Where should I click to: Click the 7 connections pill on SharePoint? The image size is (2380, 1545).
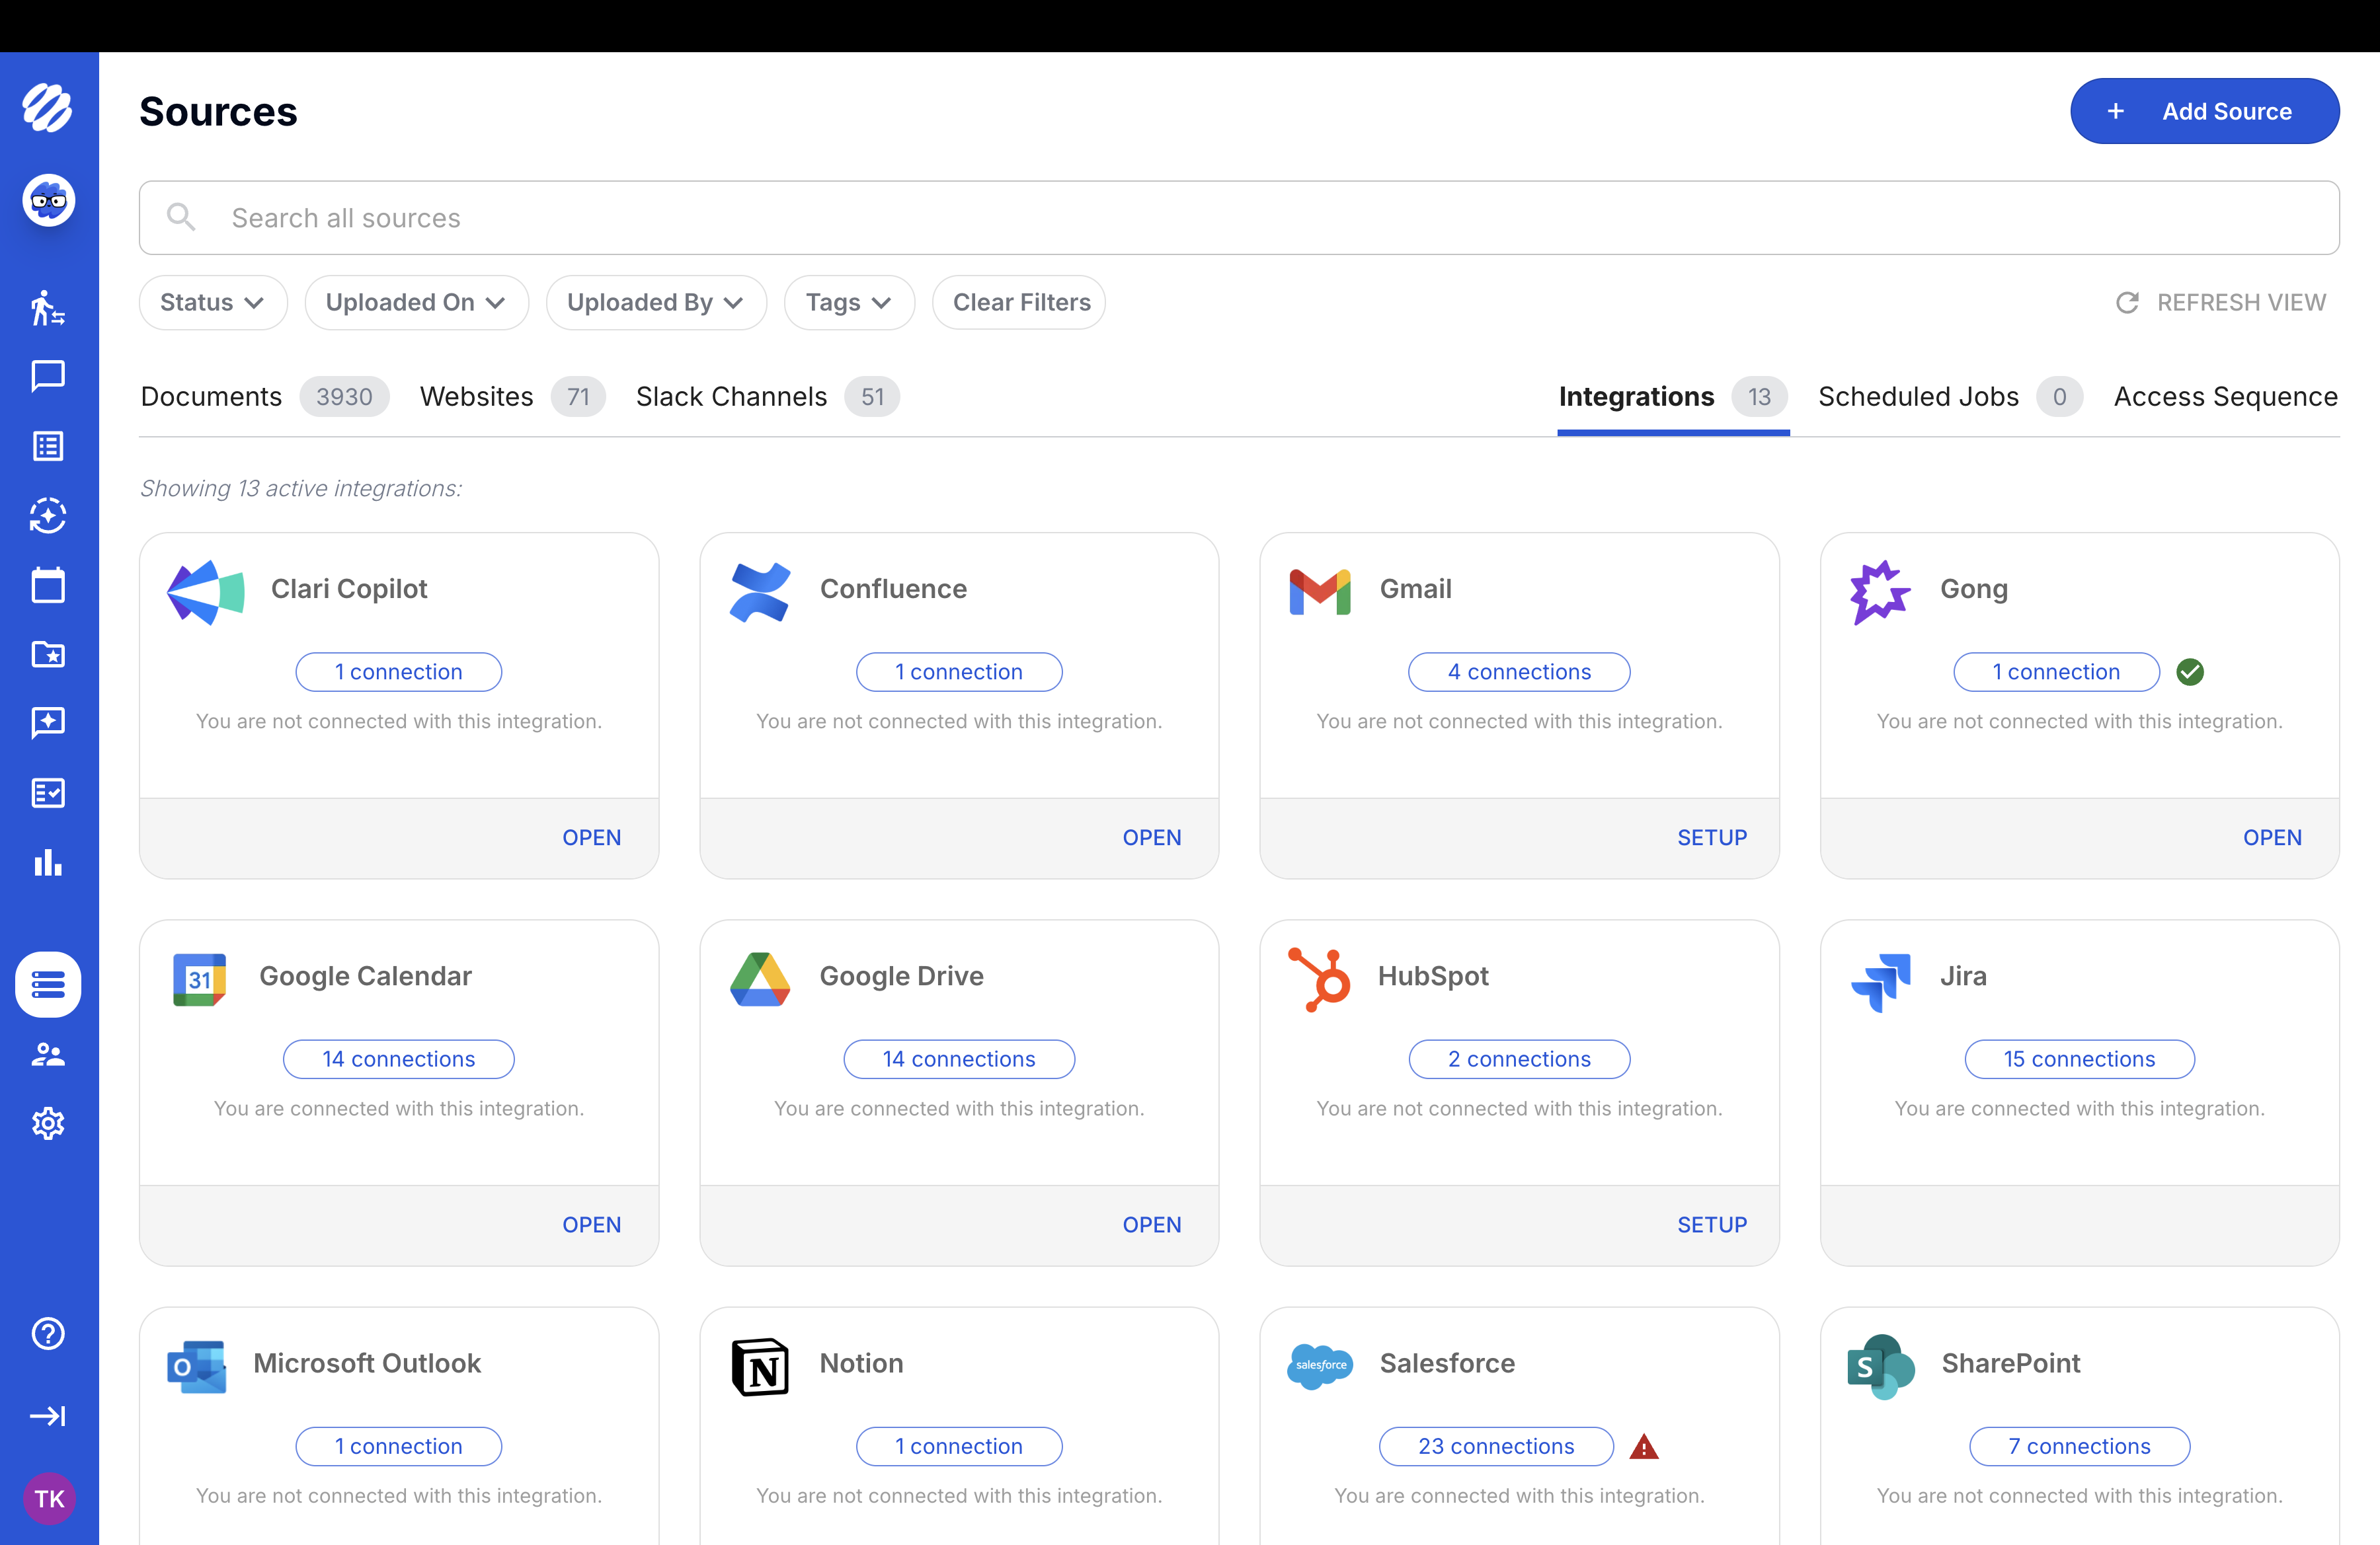[2079, 1446]
